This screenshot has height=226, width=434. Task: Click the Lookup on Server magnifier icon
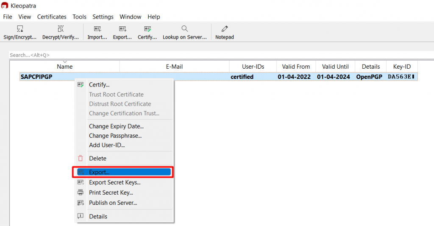click(x=185, y=28)
